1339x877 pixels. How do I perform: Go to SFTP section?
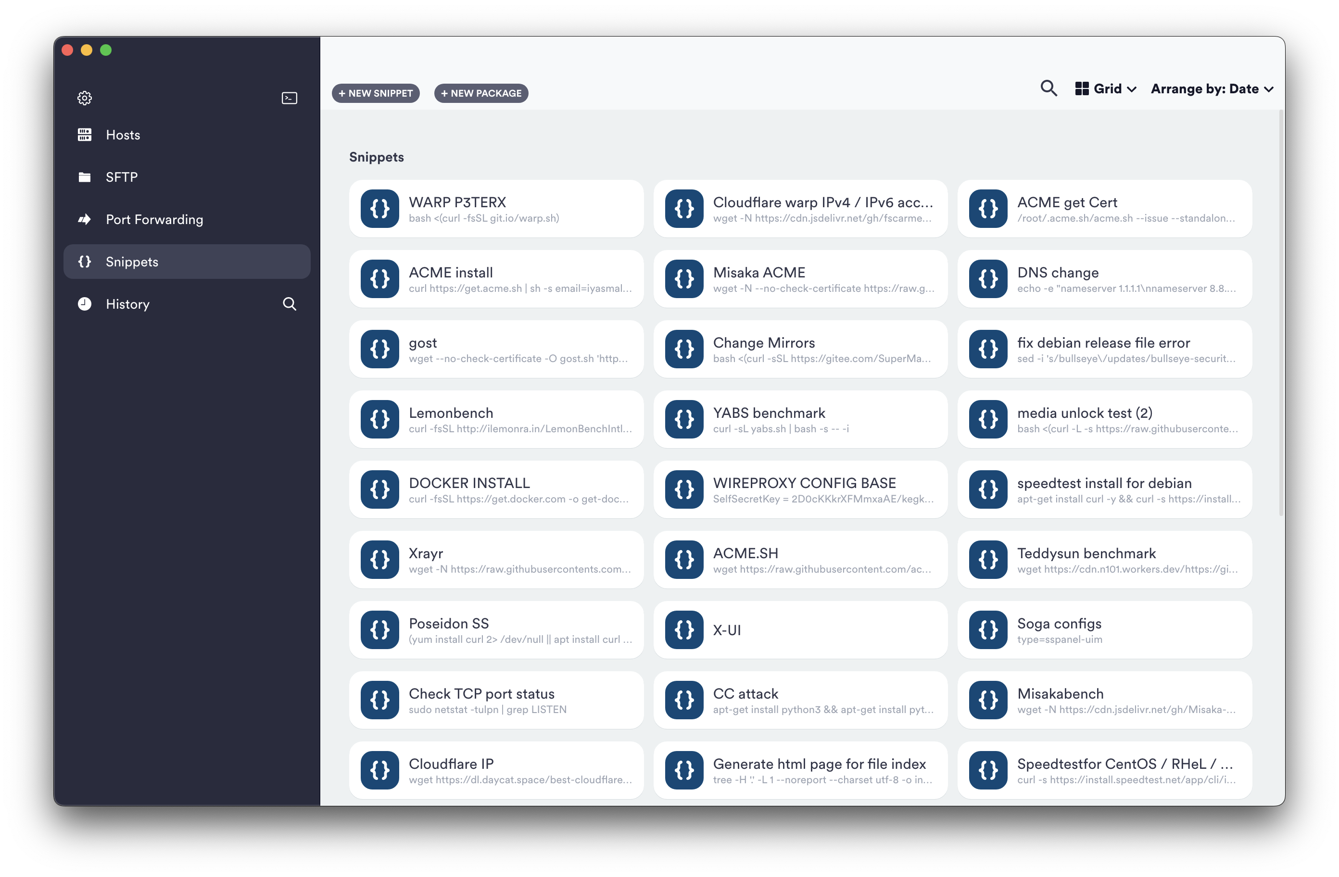click(x=122, y=177)
